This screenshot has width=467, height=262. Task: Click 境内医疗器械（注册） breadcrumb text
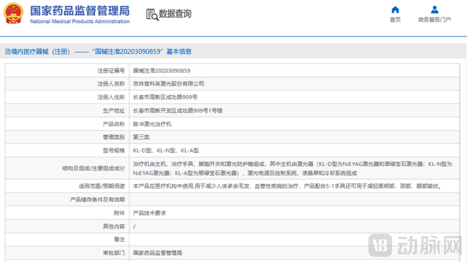tap(40, 51)
